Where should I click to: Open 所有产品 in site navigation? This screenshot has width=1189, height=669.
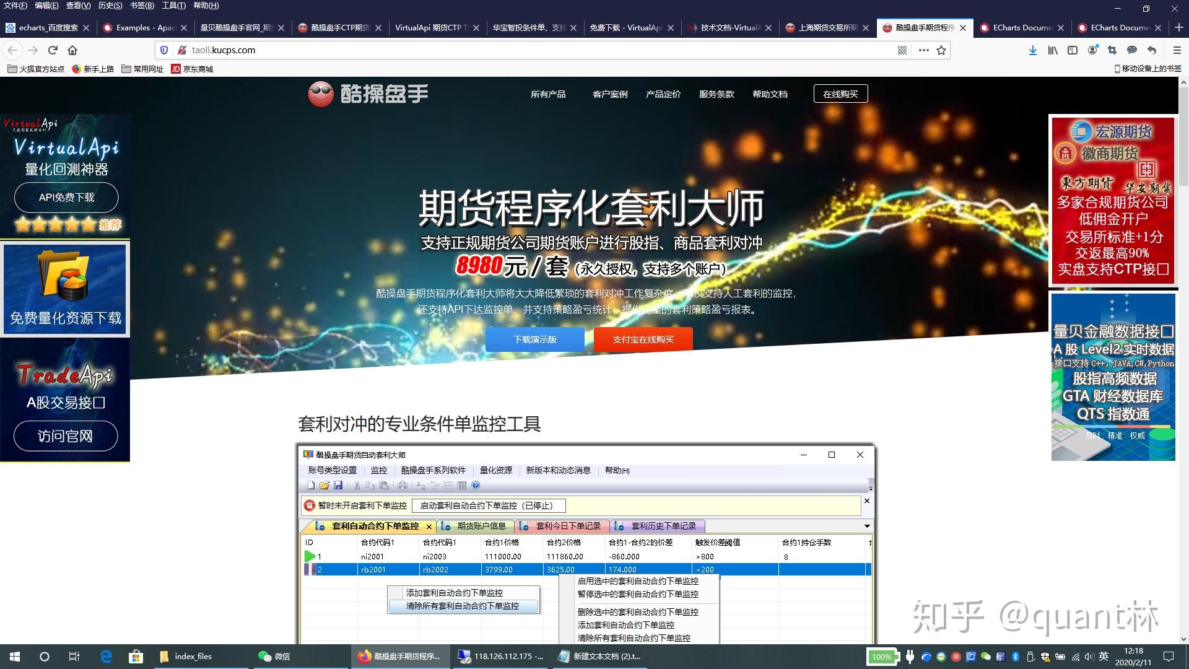pyautogui.click(x=548, y=94)
